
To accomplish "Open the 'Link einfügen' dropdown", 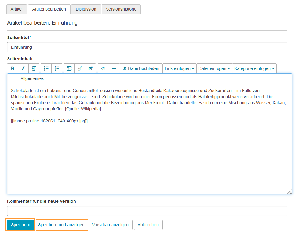I will pos(179,68).
